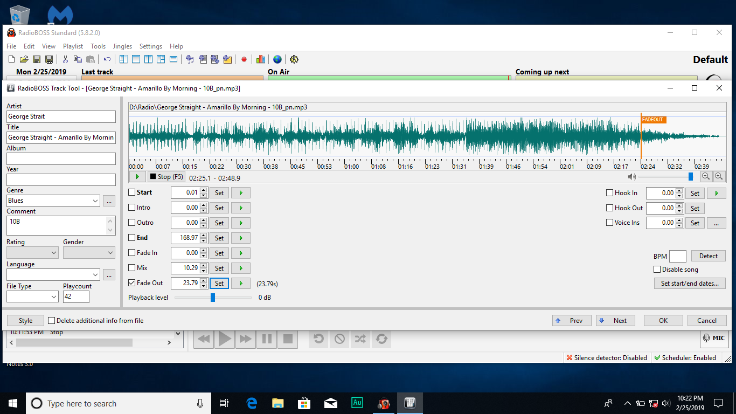The image size is (736, 414).
Task: Click the Style button
Action: [25, 320]
